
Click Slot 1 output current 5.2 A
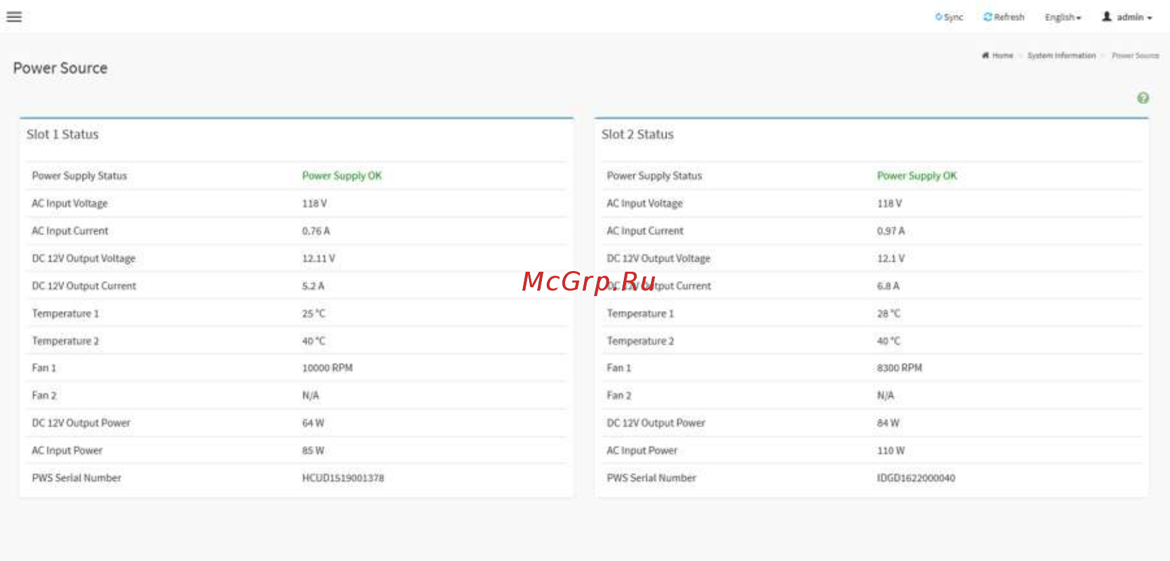click(x=313, y=286)
